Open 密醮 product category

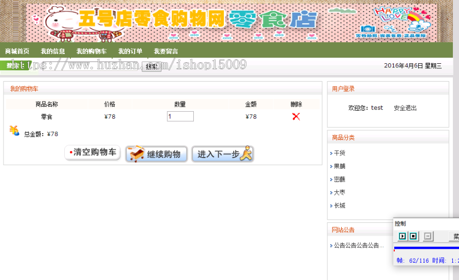pyautogui.click(x=340, y=180)
